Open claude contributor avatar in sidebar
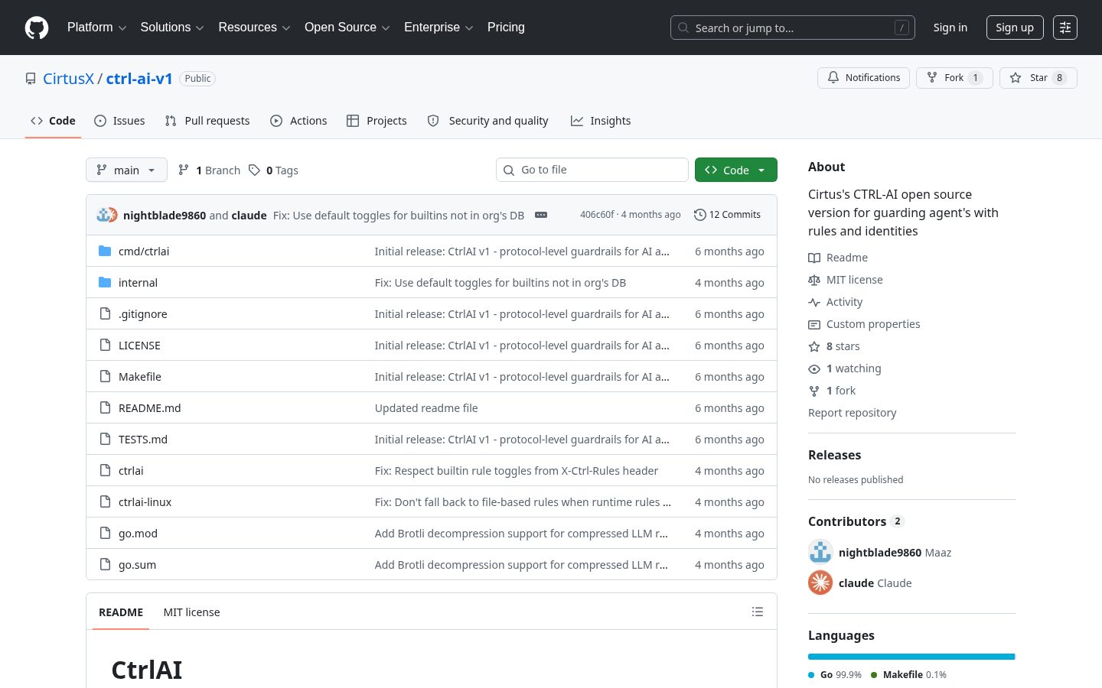This screenshot has width=1102, height=688. tap(820, 583)
